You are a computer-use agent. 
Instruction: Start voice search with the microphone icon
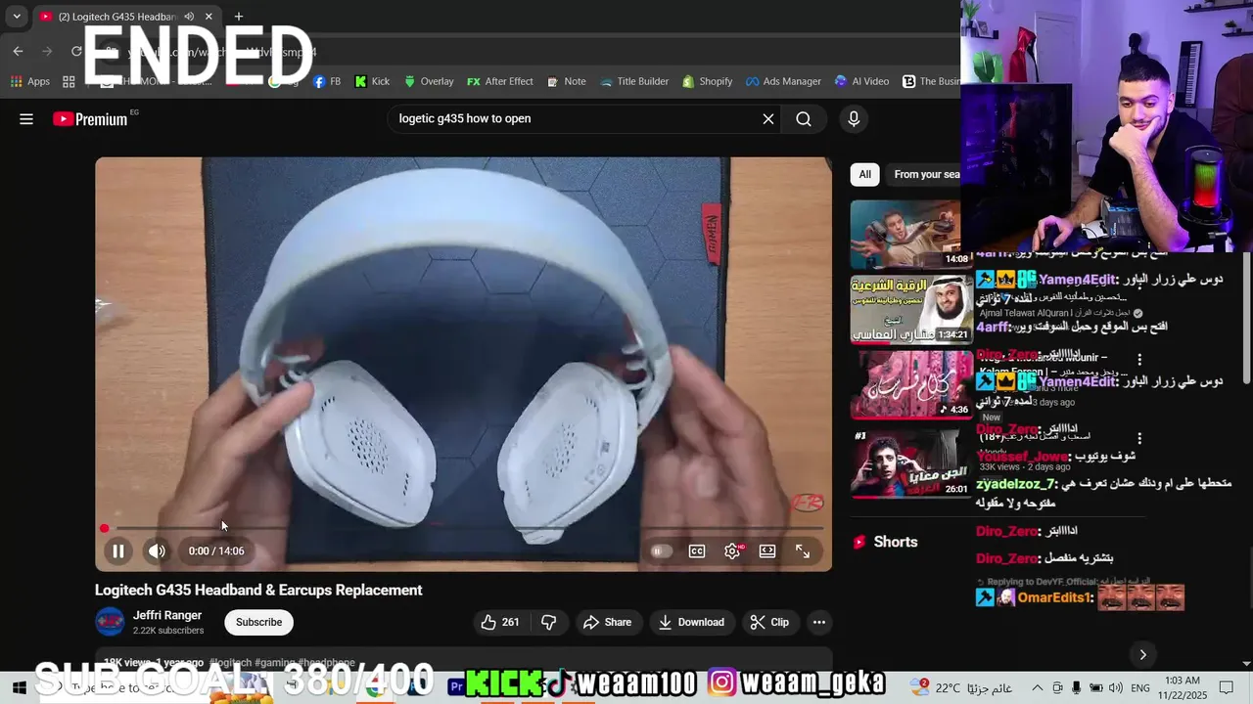pos(854,119)
